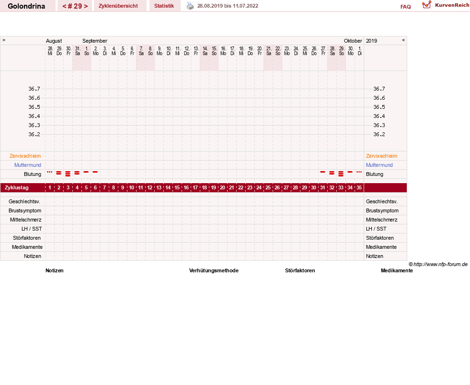
Task: Click the Zervixschleim label on right side
Action: (381, 156)
